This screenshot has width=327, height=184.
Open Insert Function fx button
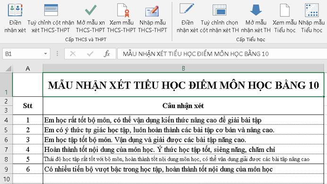(x=107, y=54)
